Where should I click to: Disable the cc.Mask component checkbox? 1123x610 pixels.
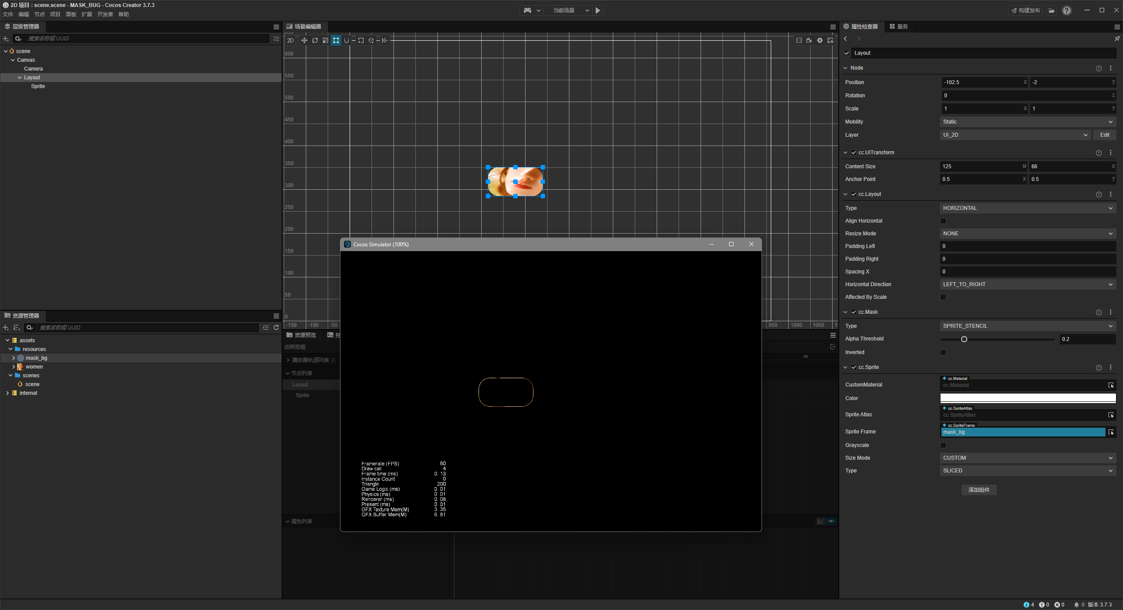[854, 312]
